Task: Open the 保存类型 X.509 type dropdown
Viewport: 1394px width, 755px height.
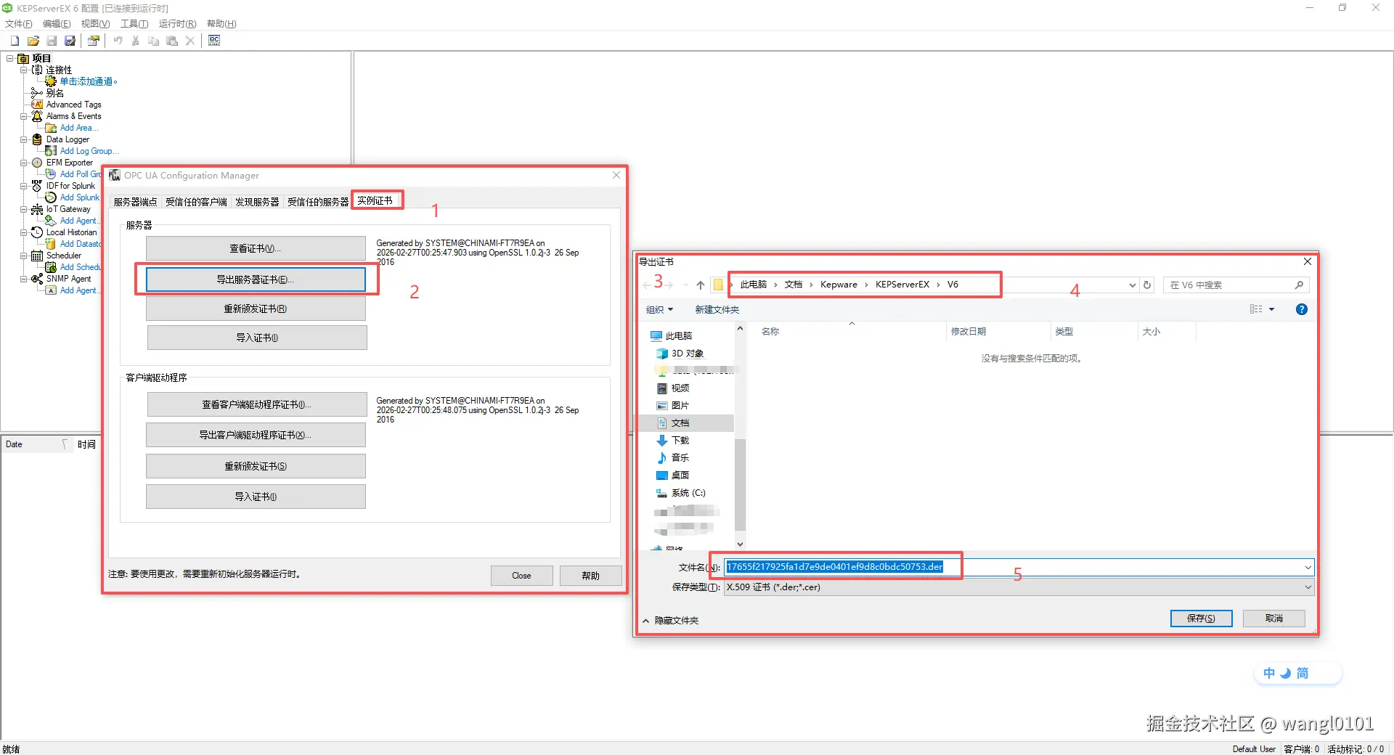Action: click(1308, 587)
